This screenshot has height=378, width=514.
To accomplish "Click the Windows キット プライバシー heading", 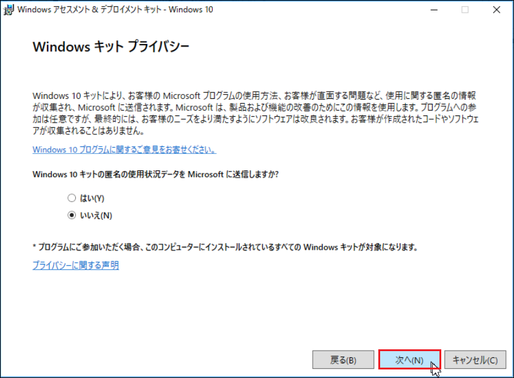I will (x=111, y=47).
